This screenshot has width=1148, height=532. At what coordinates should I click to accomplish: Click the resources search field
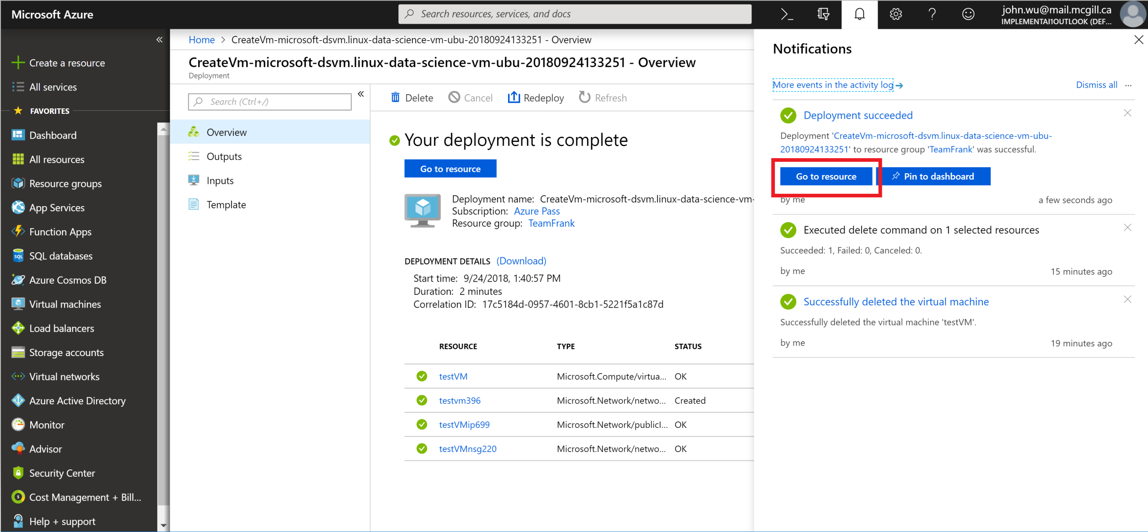tap(574, 14)
